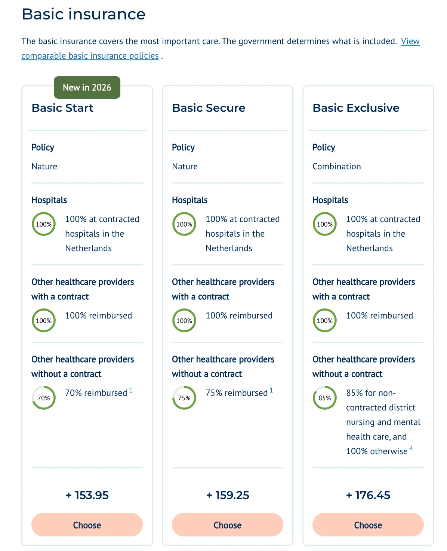Click the + 176.45 price on Basic Exclusive

[368, 495]
